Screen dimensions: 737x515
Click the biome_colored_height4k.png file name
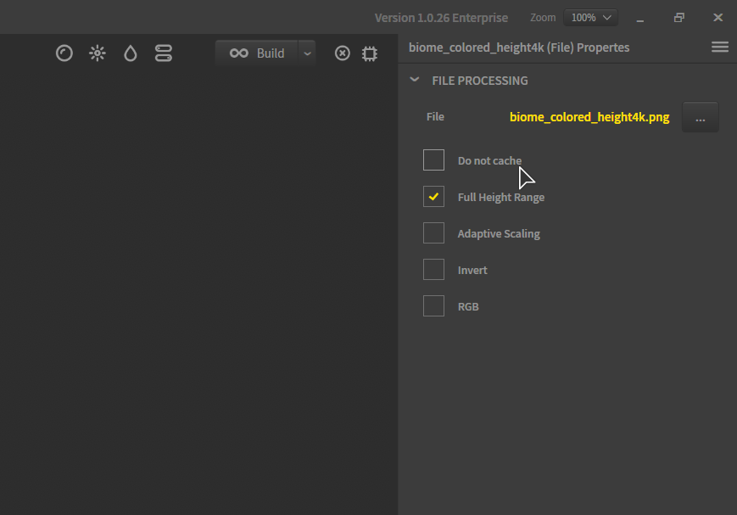coord(589,117)
